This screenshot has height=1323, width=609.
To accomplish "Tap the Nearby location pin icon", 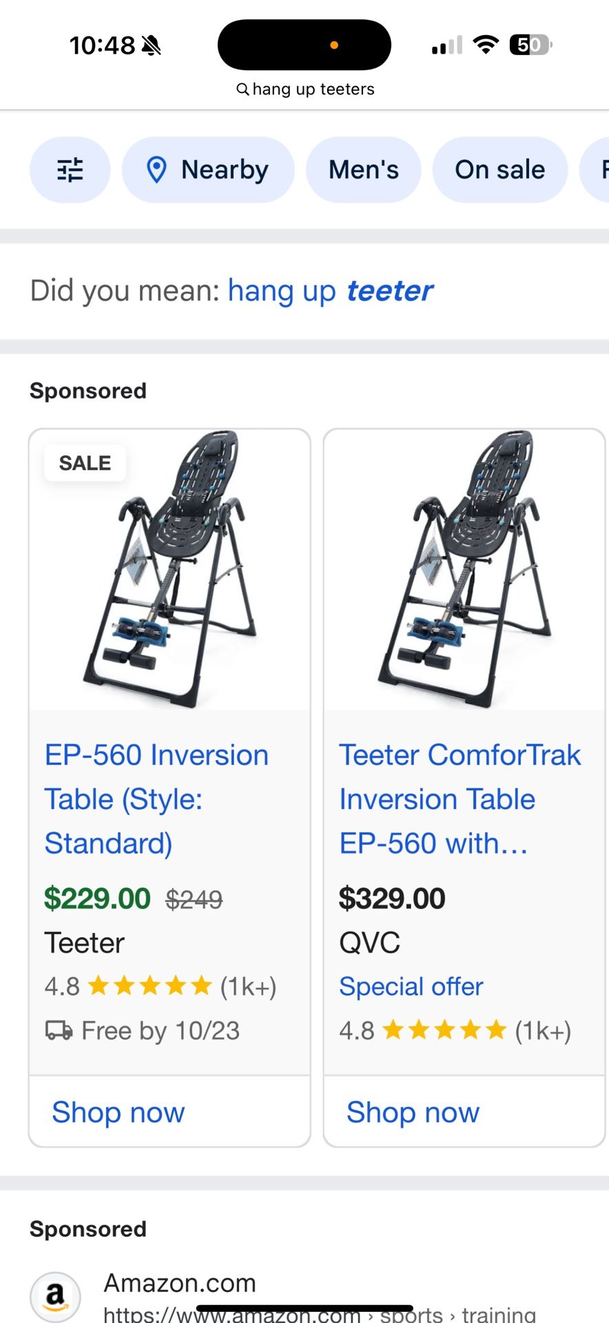I will pos(157,170).
